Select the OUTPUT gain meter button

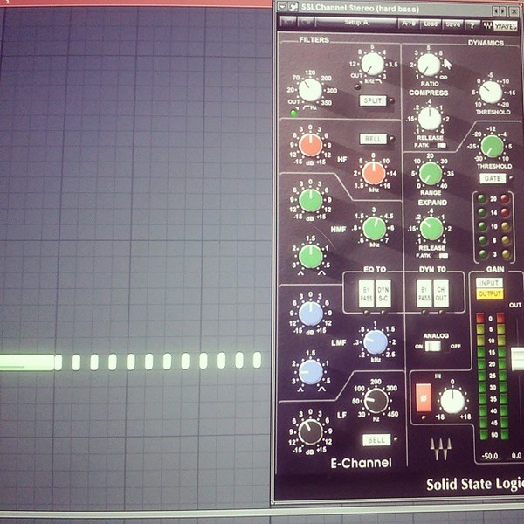coord(489,294)
